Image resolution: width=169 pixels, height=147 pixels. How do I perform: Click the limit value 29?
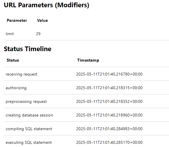click(x=38, y=34)
